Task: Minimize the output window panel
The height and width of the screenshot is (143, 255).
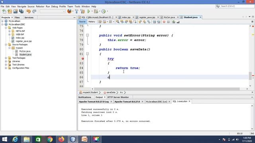Action: tap(252, 97)
